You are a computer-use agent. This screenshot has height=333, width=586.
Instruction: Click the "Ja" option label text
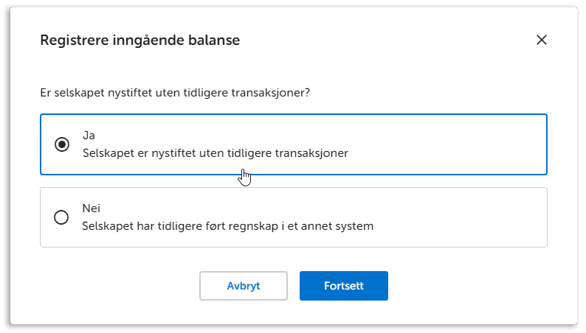point(89,136)
